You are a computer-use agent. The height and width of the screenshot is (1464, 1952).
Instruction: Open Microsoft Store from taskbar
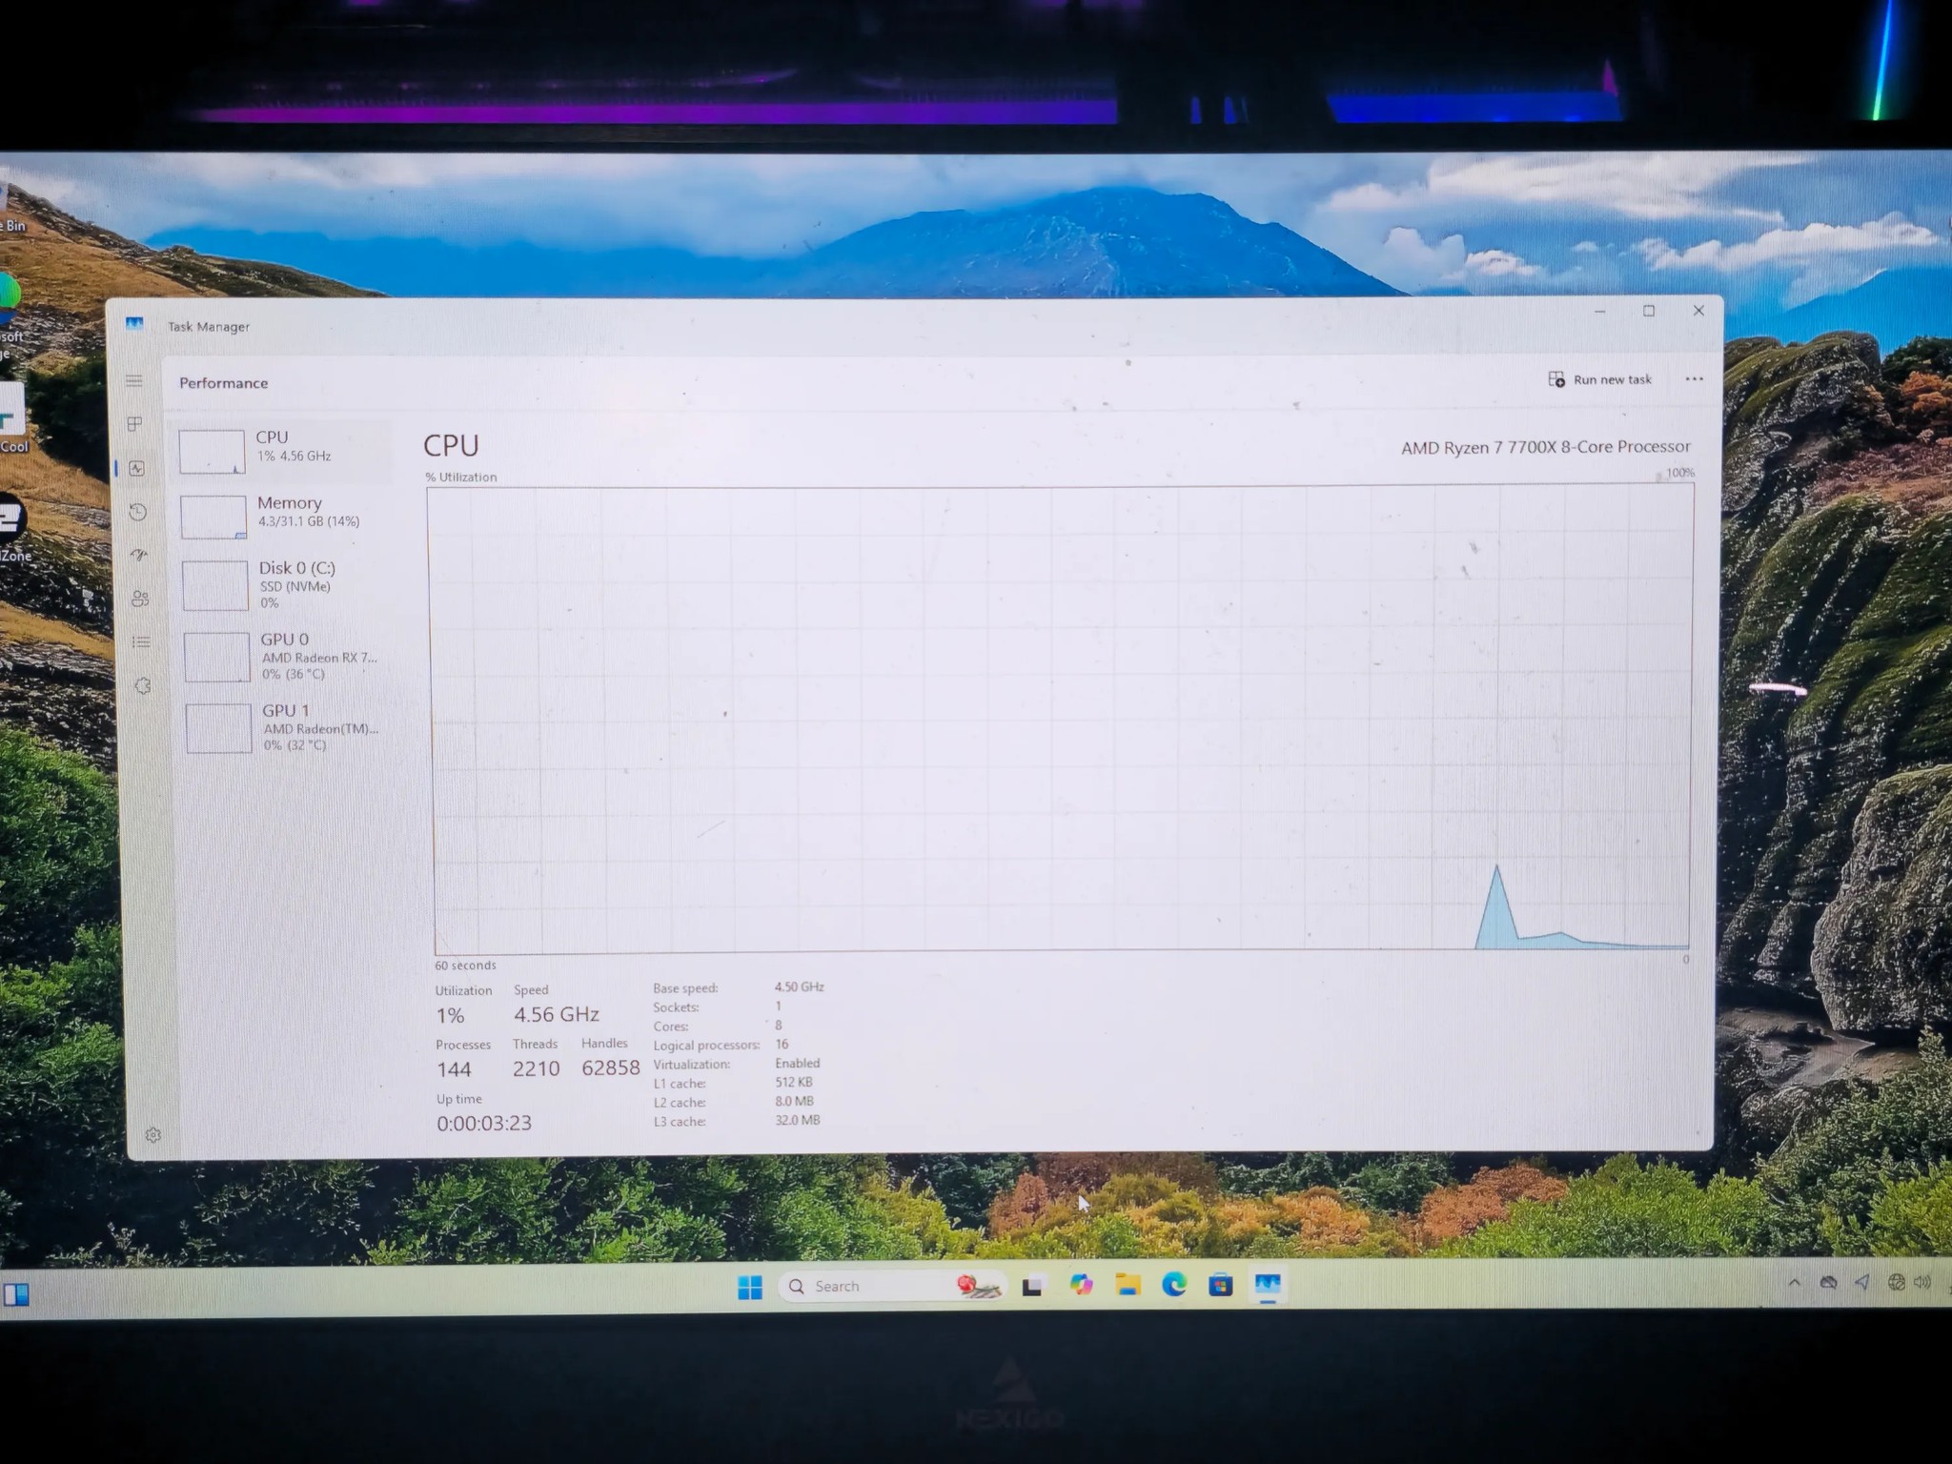pyautogui.click(x=1221, y=1285)
